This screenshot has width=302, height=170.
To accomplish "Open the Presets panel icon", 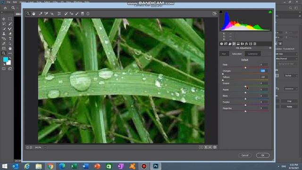I will 255,44.
